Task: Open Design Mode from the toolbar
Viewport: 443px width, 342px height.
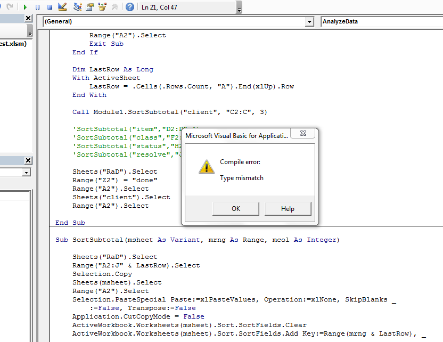Action: pos(62,7)
